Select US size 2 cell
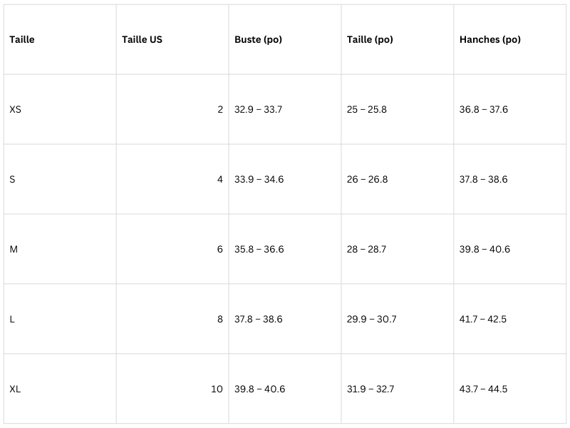The image size is (570, 428). (172, 109)
